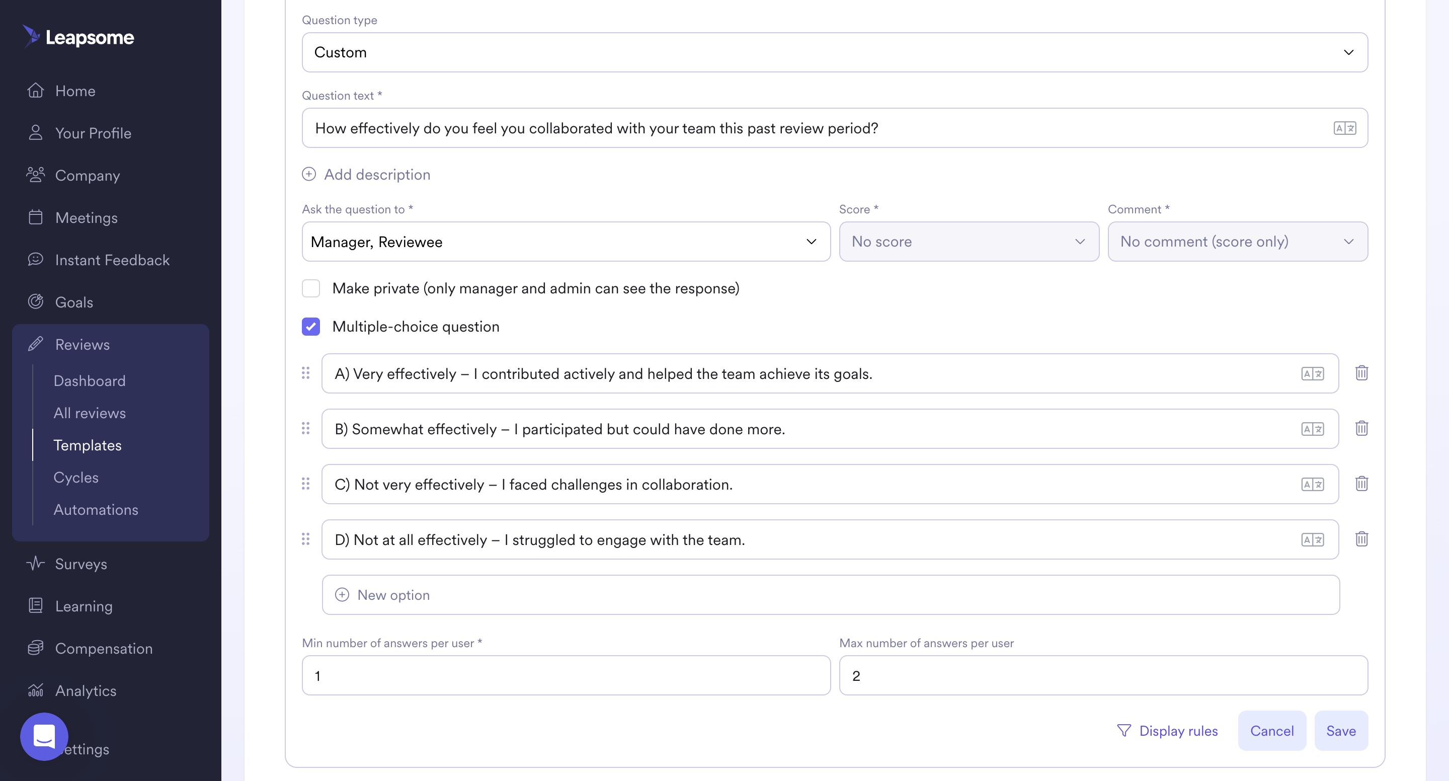The image size is (1449, 781).
Task: Open Display rules
Action: tap(1167, 730)
